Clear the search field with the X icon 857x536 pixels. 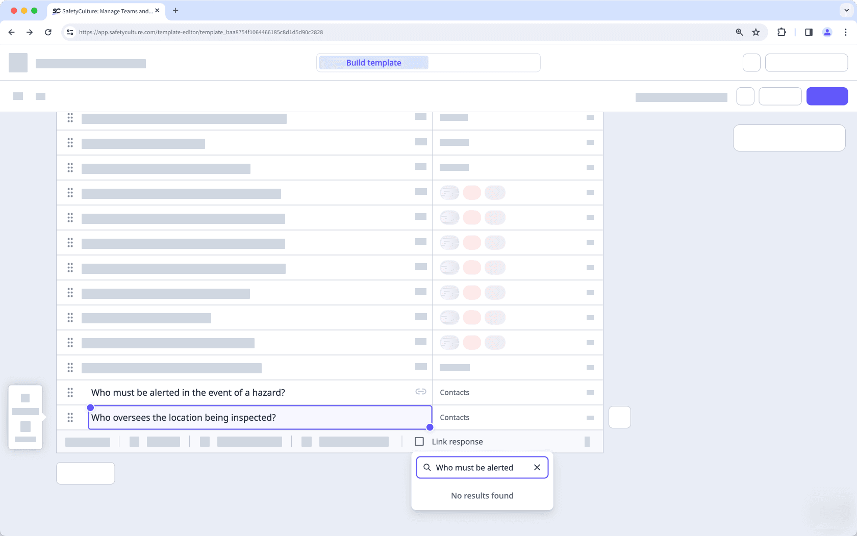537,467
